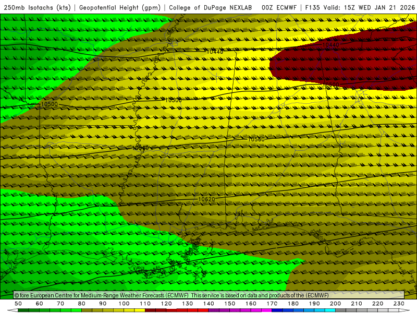Click the bright yellow legend swatch left of 110
417x313 pixels.
click(140, 310)
